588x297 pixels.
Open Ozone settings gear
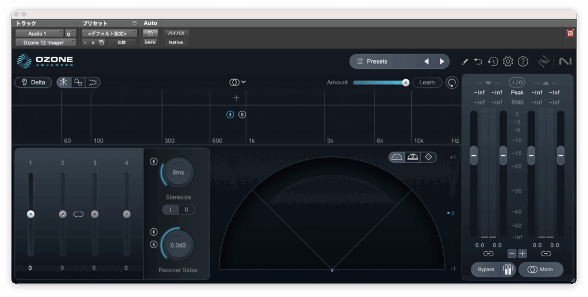point(508,61)
